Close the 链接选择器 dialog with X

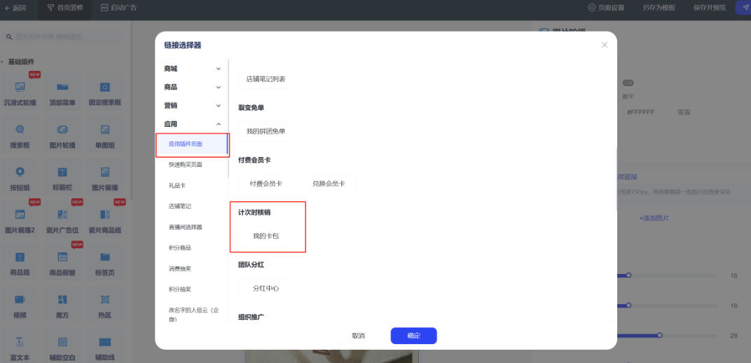(605, 45)
